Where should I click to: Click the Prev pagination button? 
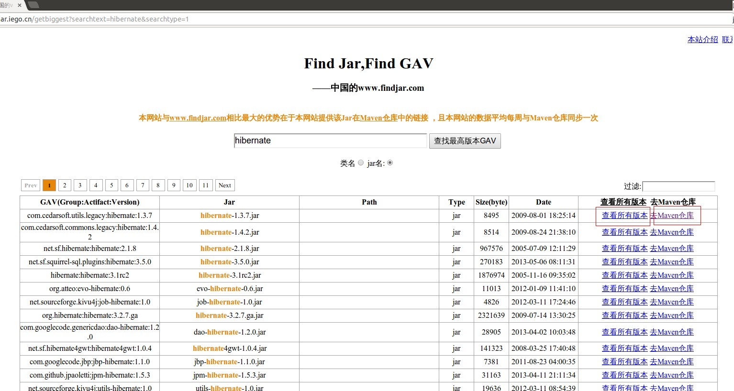(x=30, y=185)
